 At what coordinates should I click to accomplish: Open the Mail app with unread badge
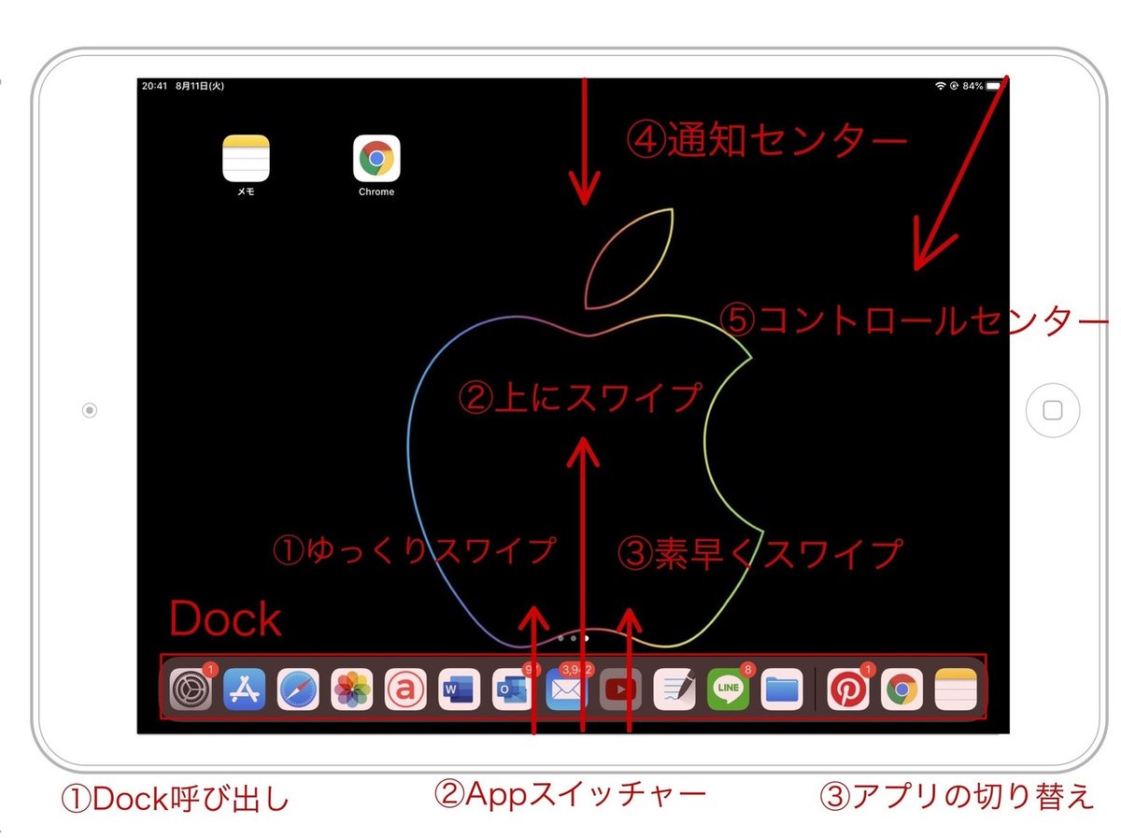pyautogui.click(x=566, y=689)
